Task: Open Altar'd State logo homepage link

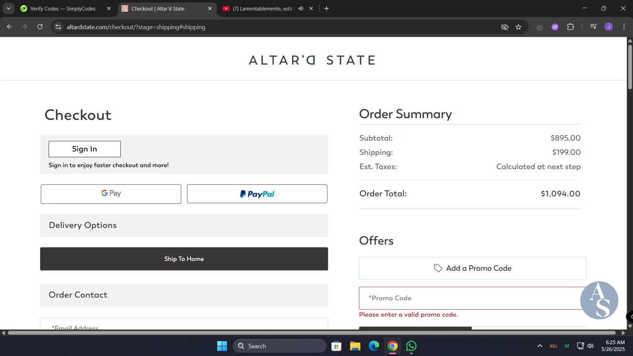Action: coord(313,60)
